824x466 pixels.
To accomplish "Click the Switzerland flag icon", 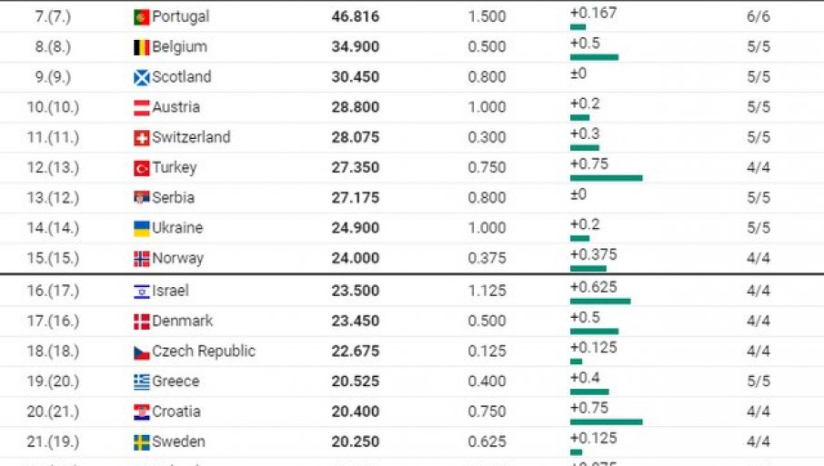I will pyautogui.click(x=141, y=138).
